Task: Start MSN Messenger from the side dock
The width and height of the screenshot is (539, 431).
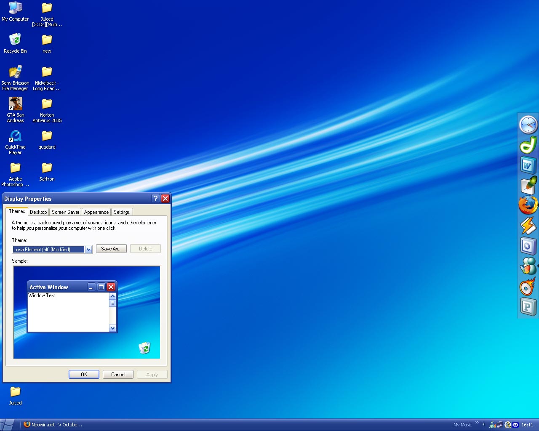Action: coord(528,266)
